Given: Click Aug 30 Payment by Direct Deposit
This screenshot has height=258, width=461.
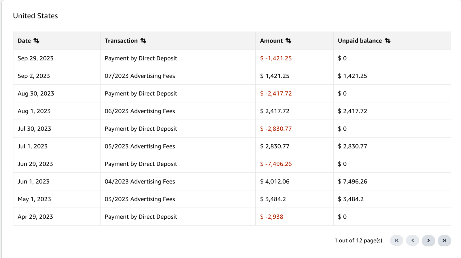Looking at the screenshot, I should [141, 93].
